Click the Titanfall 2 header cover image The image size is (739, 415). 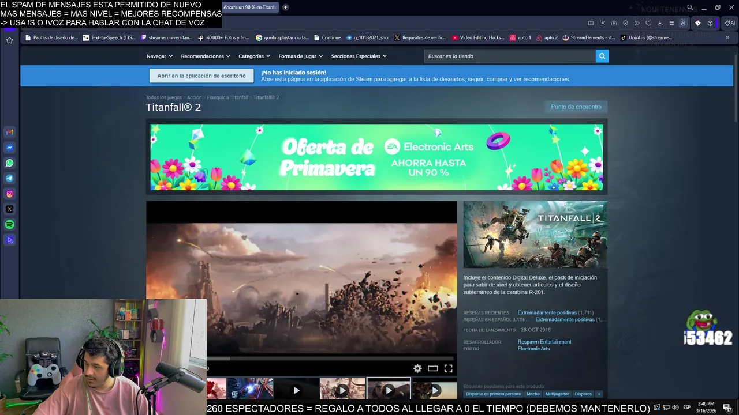pos(535,235)
